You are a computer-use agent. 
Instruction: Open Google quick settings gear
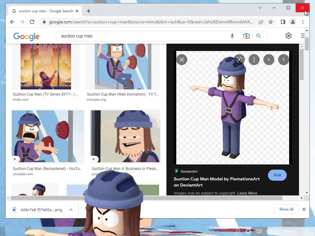pyautogui.click(x=289, y=36)
